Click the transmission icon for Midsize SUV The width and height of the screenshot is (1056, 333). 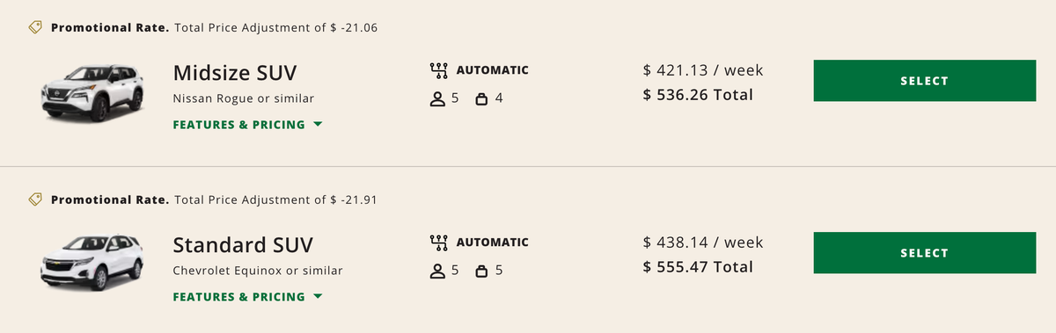tap(438, 70)
